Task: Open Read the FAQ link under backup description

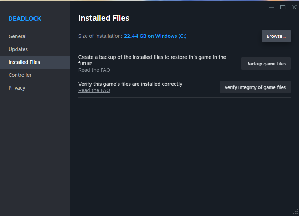Action: 94,70
